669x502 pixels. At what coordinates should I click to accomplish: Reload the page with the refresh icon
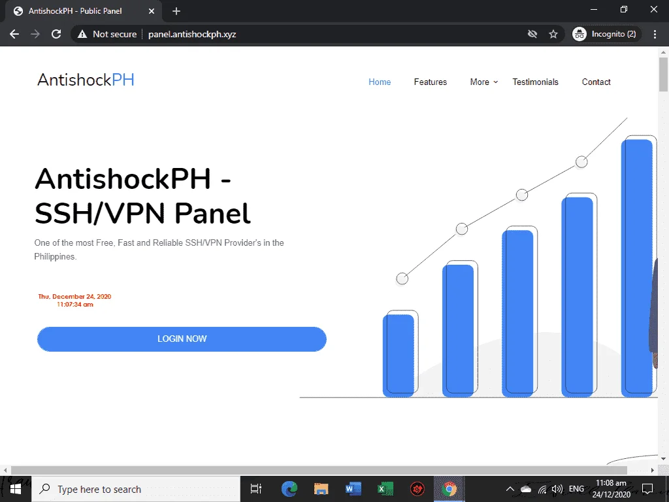click(x=56, y=34)
